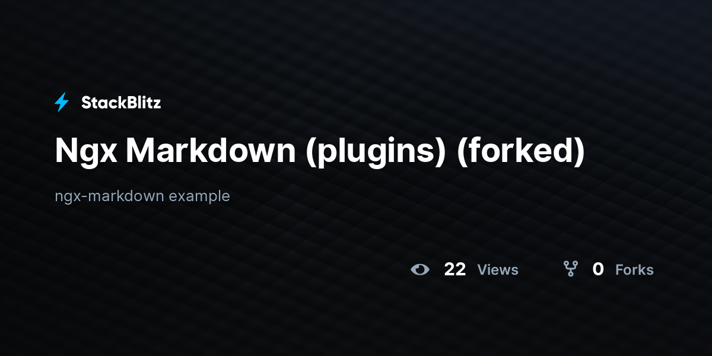This screenshot has height=356, width=712.
Task: Click the Forks label
Action: (634, 270)
